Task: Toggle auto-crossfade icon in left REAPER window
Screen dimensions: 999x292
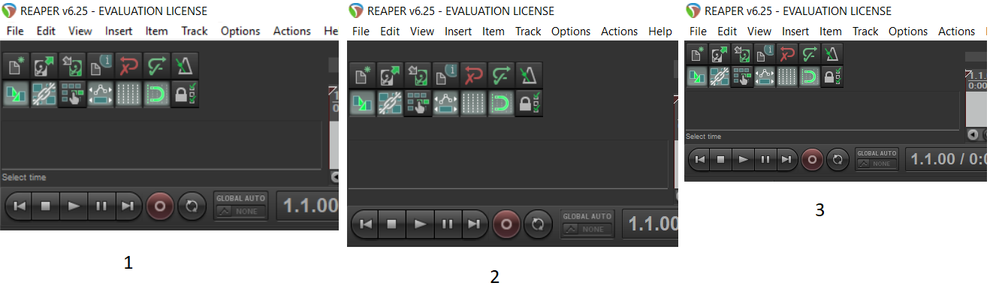Action: coord(17,95)
